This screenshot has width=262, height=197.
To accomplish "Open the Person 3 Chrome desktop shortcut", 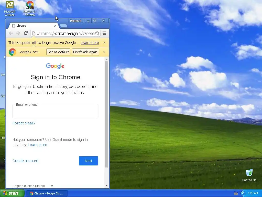I will (30, 8).
